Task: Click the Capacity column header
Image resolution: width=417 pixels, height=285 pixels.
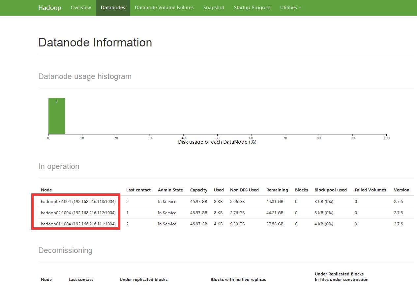Action: pos(198,190)
